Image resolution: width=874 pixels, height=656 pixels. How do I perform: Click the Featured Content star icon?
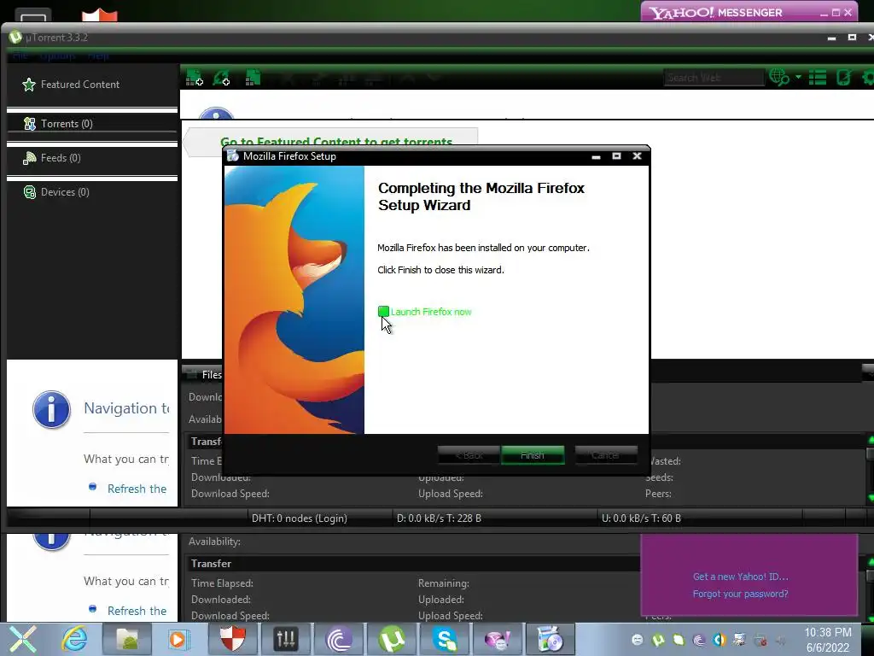click(x=29, y=85)
